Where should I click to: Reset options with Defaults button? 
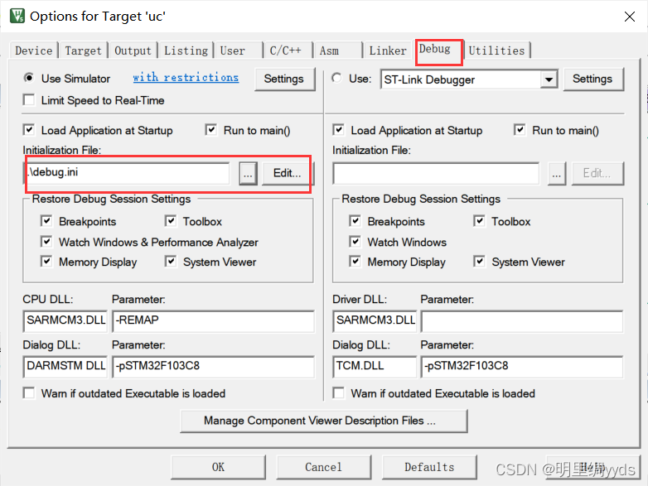(x=429, y=467)
